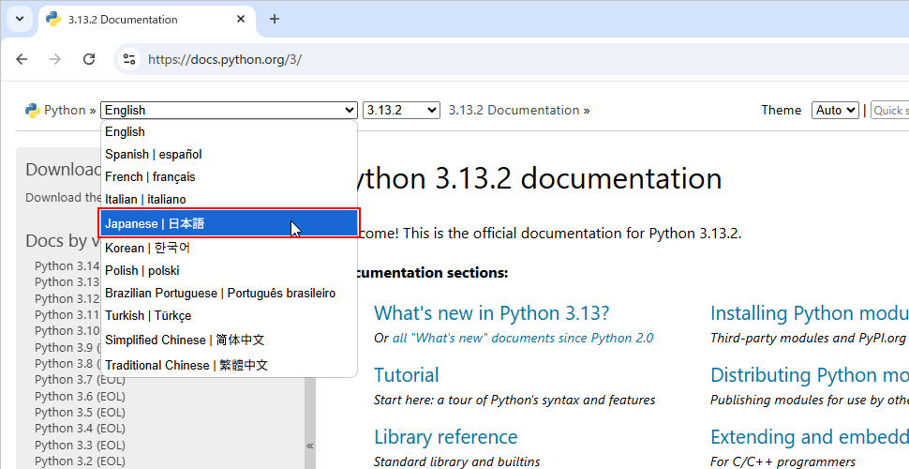
Task: Choose English in the language list
Action: [x=229, y=131]
